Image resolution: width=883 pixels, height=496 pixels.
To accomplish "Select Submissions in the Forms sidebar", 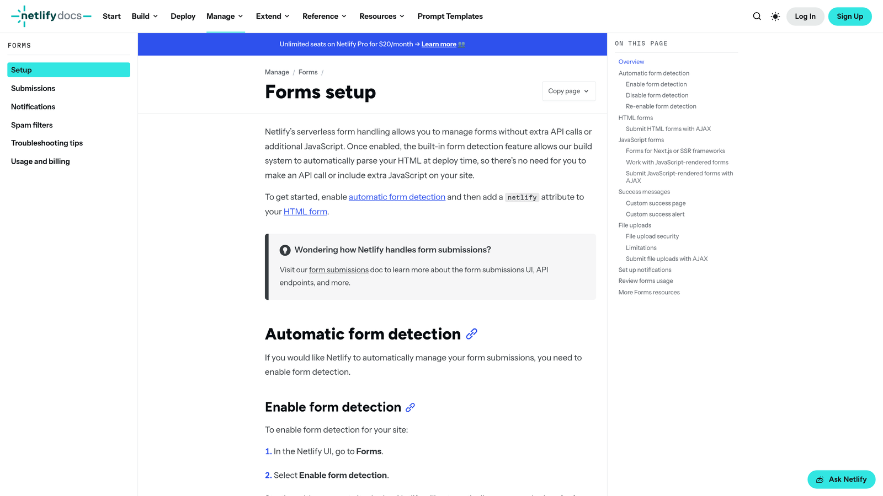I will pos(68,88).
